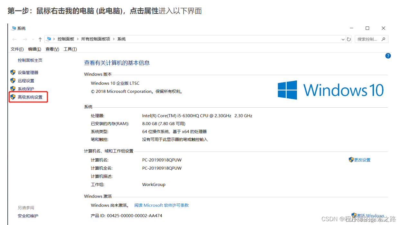The height and width of the screenshot is (225, 401).
Task: Select text PC-20190918QPUW beside 计算机名
Action: (162, 160)
